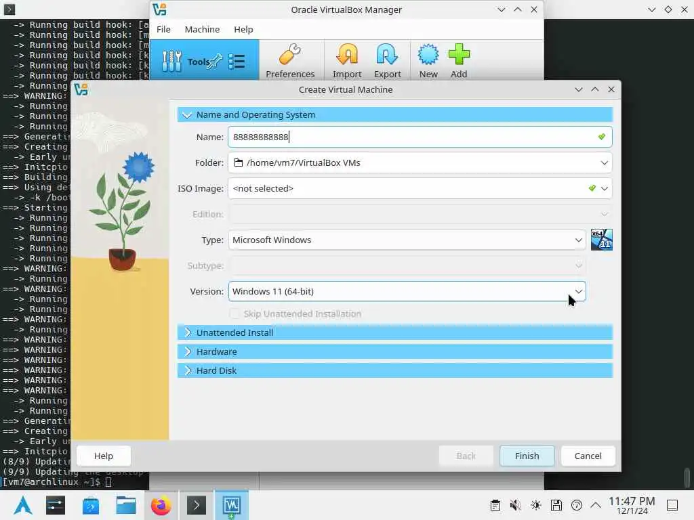Open the Dolphin file manager taskbar icon
This screenshot has width=694, height=520.
pyautogui.click(x=126, y=505)
